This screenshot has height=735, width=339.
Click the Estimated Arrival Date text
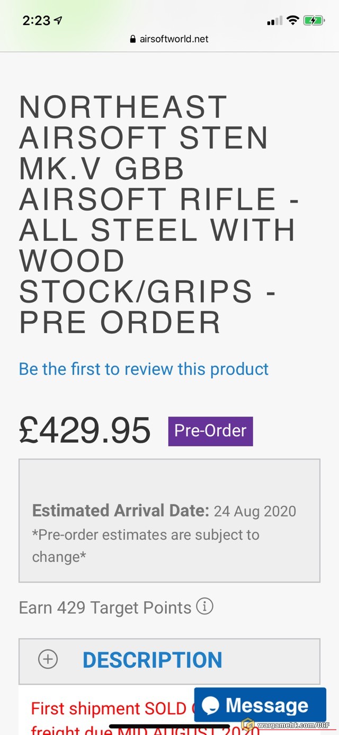(164, 511)
